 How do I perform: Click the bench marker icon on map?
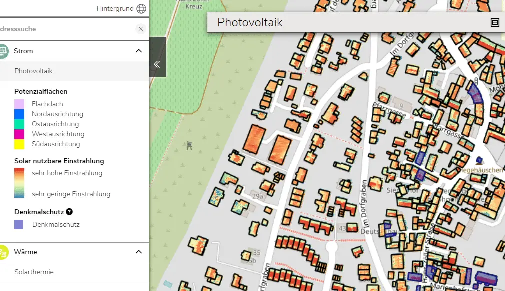click(189, 146)
